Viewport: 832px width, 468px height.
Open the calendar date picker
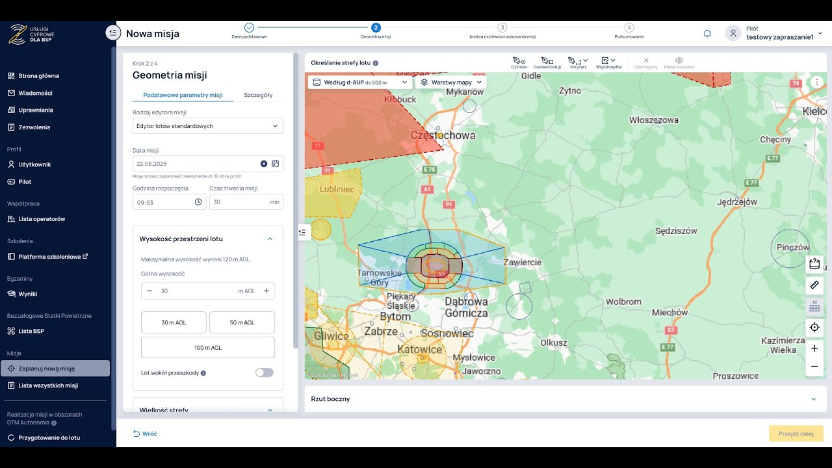click(x=275, y=164)
